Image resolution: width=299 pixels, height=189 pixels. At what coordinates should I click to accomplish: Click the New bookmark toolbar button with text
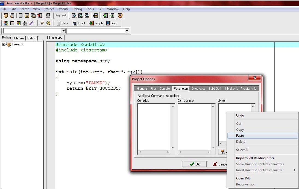pyautogui.click(x=62, y=23)
